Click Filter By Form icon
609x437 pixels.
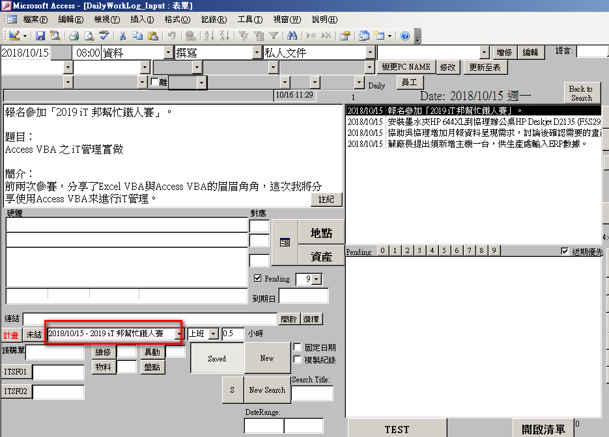click(x=259, y=36)
